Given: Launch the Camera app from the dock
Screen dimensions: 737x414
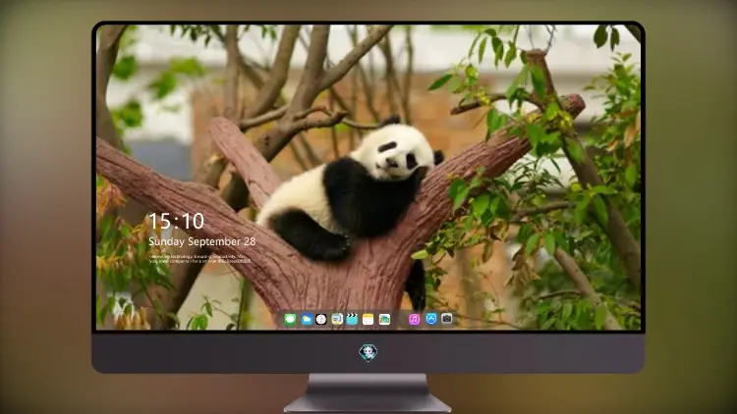Looking at the screenshot, I should [x=446, y=319].
